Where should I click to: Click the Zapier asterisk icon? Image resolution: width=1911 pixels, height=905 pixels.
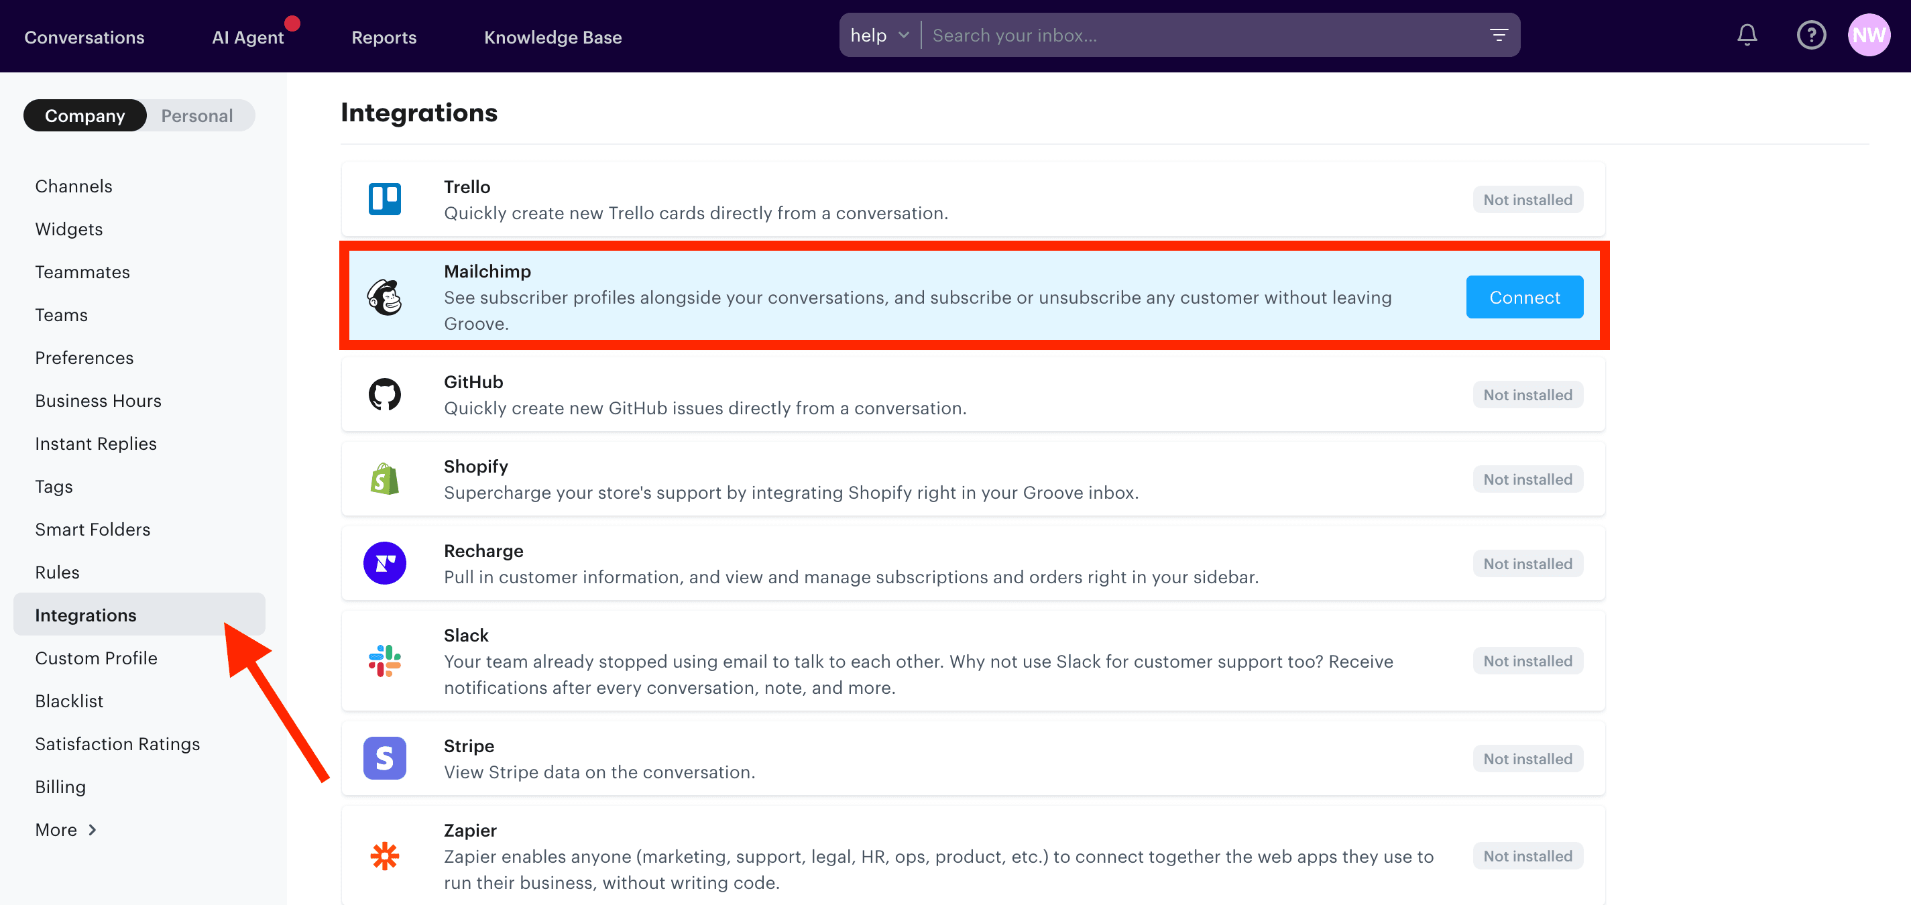(x=384, y=856)
